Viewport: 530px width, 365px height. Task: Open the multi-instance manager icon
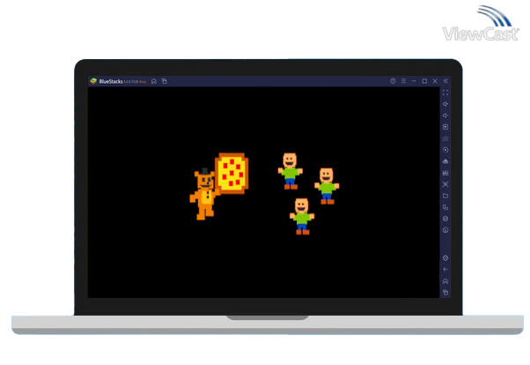pyautogui.click(x=445, y=207)
